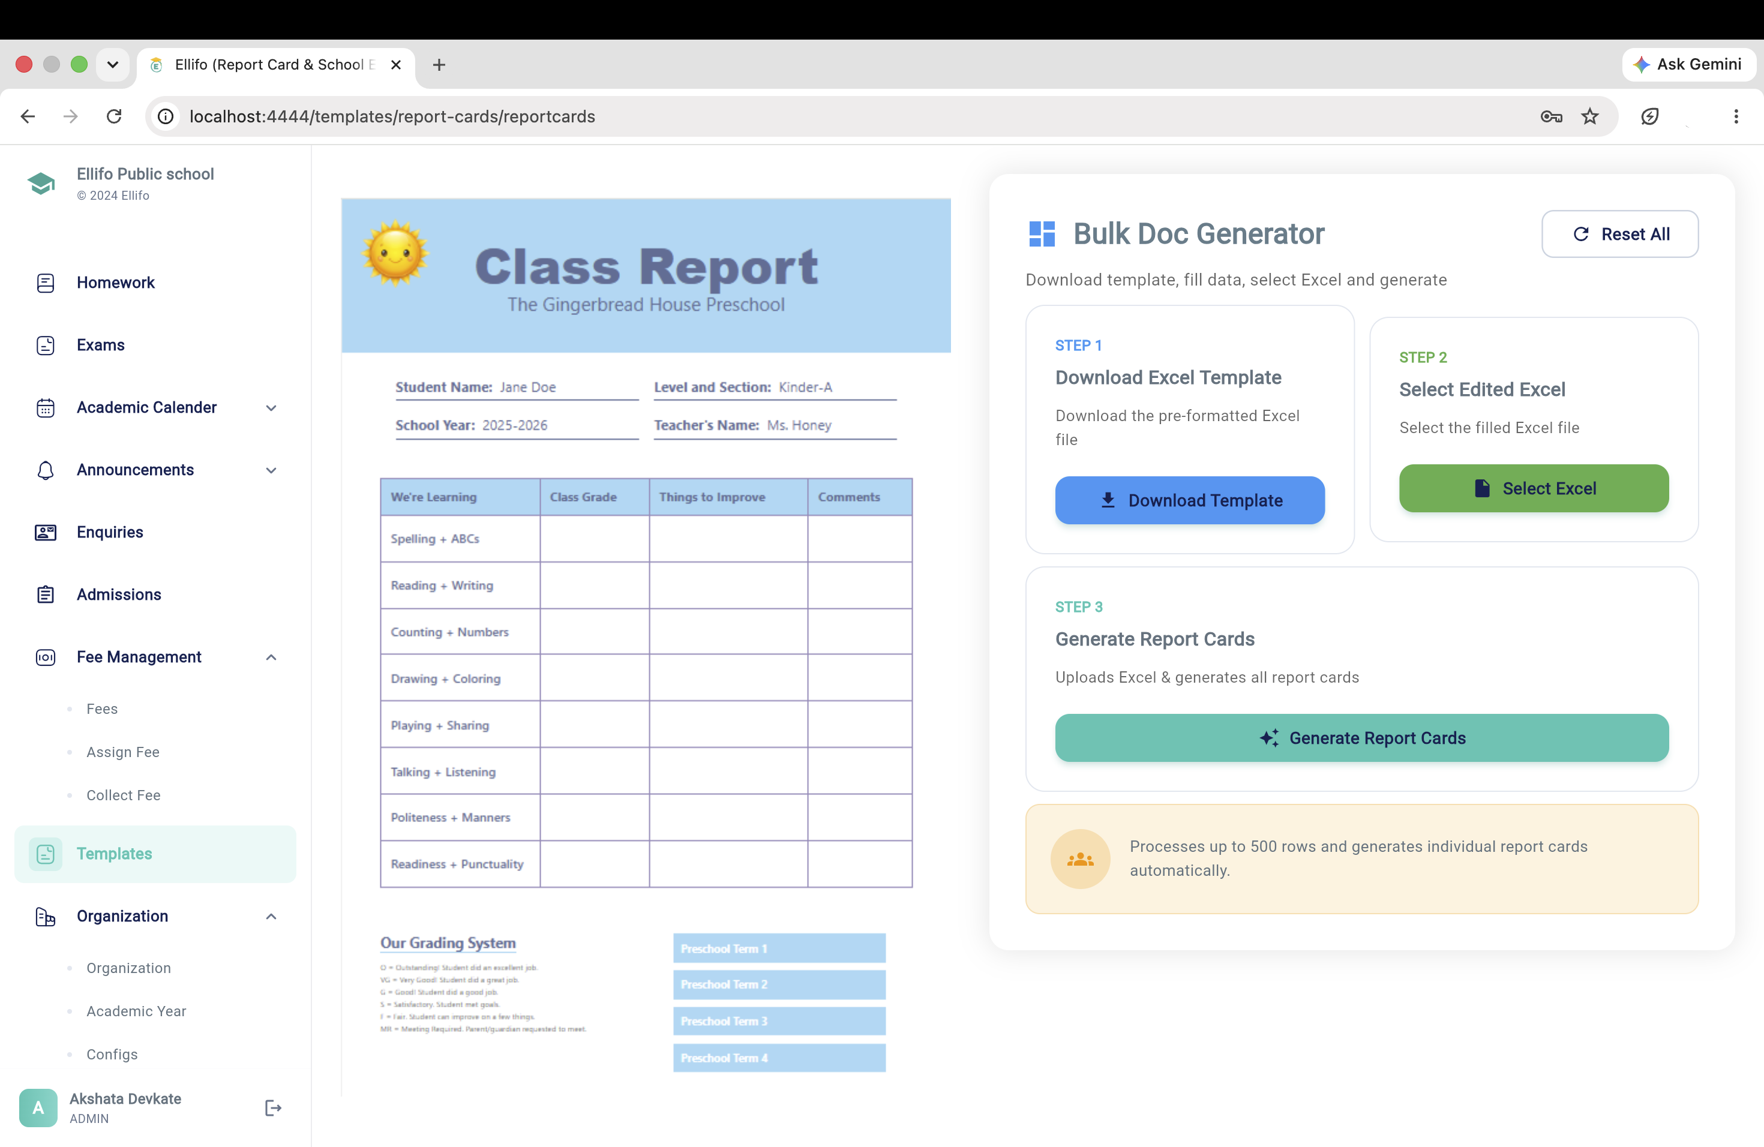
Task: Click the browser back arrow
Action: point(28,116)
